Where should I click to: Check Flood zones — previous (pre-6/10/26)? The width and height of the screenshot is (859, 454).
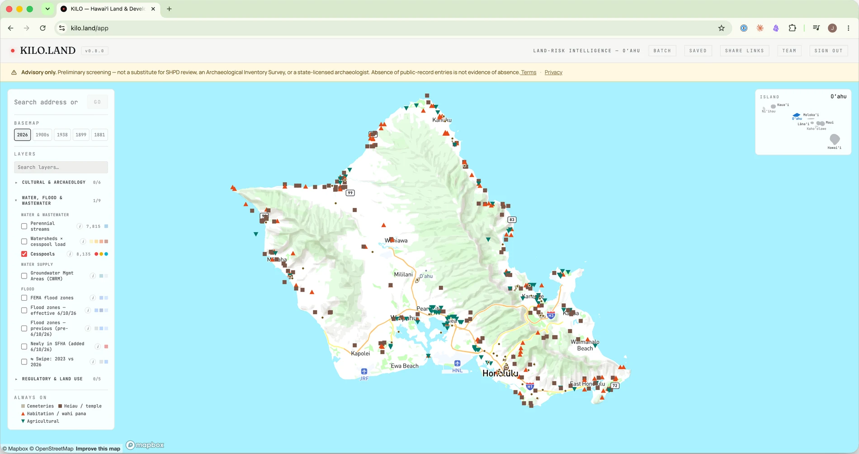(x=24, y=328)
